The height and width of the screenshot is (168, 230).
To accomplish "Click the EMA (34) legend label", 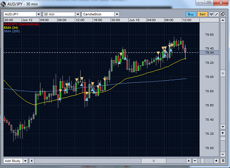I will 11,28.
